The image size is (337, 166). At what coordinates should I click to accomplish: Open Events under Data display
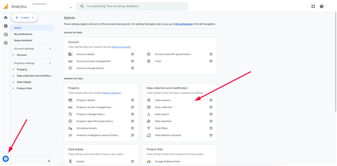(80, 161)
